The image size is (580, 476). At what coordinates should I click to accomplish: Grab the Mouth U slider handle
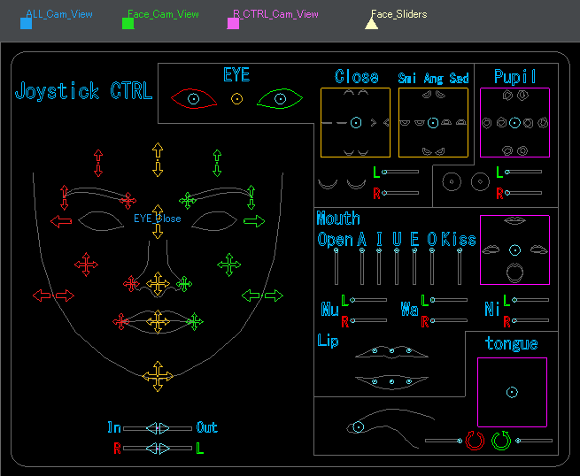(397, 250)
